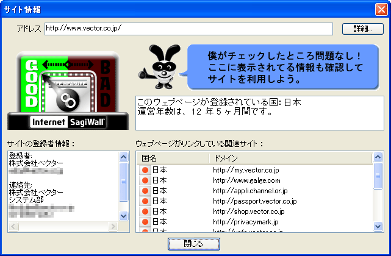Select the http://appli.channel.or.jp domain row
Viewport: 391px width, 256px height.
pyautogui.click(x=254, y=191)
